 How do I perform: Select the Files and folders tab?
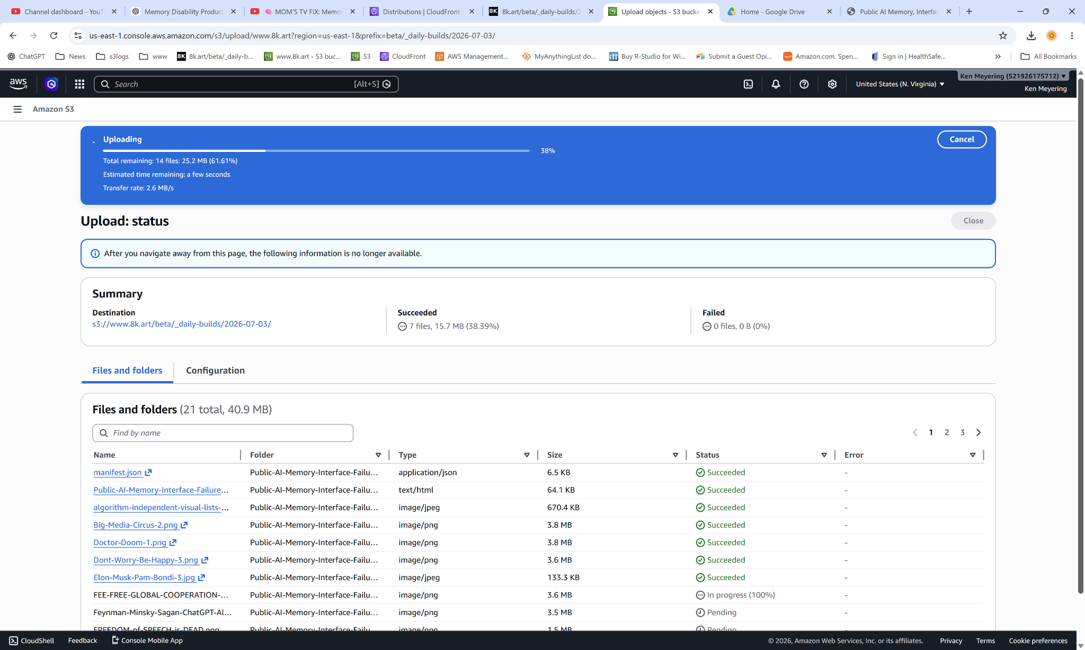tap(127, 371)
